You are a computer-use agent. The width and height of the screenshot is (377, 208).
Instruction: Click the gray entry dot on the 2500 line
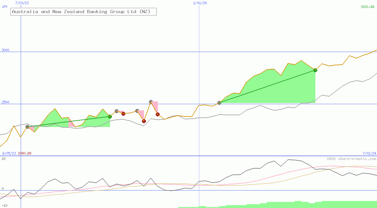[x=219, y=103]
